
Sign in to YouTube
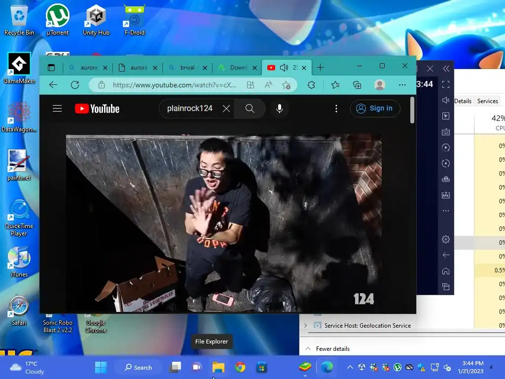(x=375, y=109)
